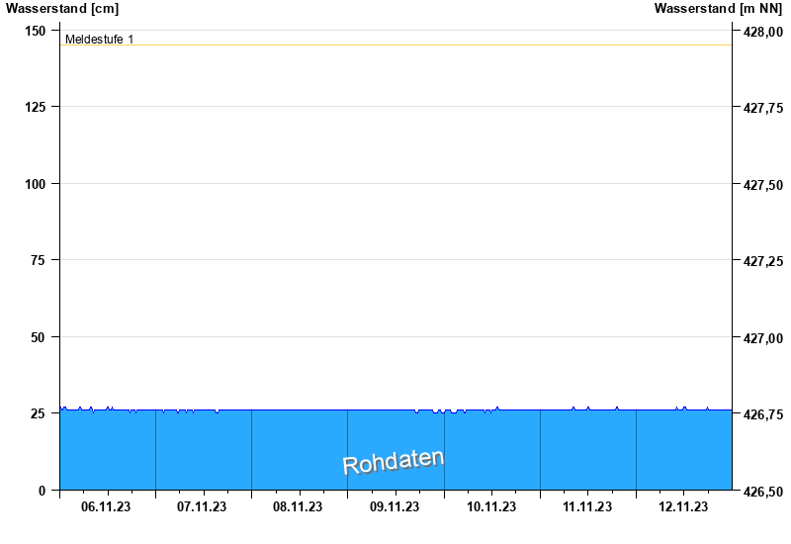Viewport: 791px width, 544px height.
Task: Click the 06.11.23 date label
Action: (x=107, y=507)
